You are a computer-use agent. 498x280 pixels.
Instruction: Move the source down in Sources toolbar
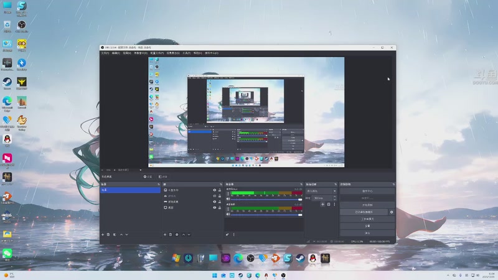[189, 235]
